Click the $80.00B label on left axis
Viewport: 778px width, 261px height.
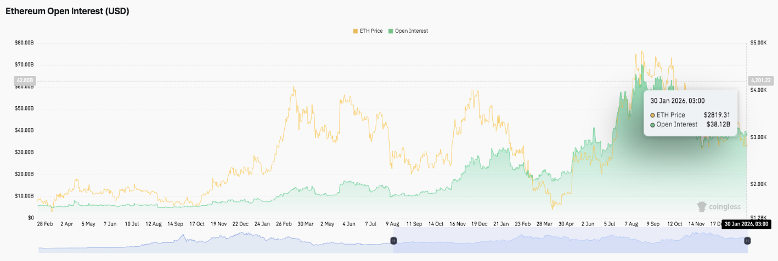click(24, 43)
